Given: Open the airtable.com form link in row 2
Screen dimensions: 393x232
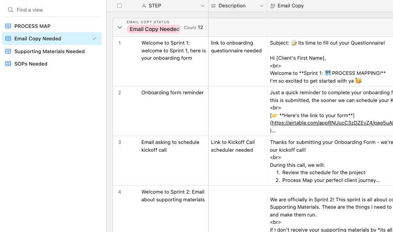Looking at the screenshot, I should tap(332, 123).
